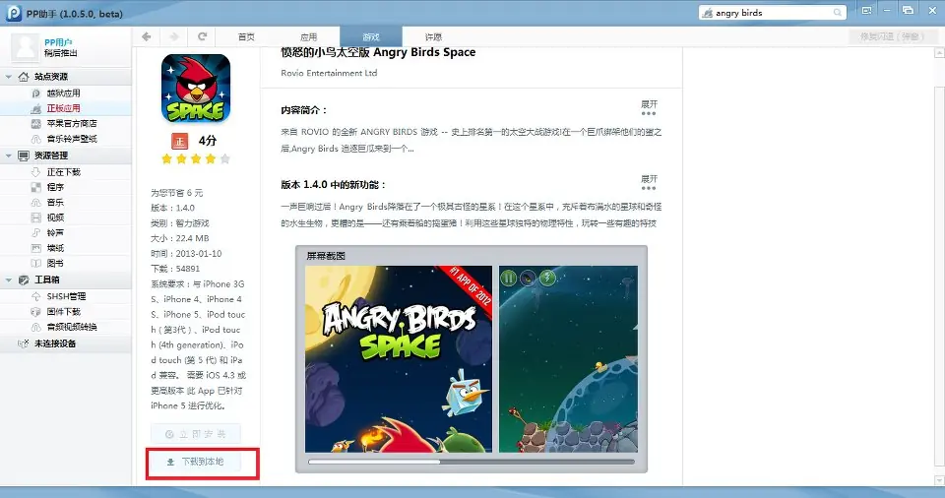Screen dimensions: 945x498
Task: Expand 内容简介 with 展开 link
Action: [x=649, y=107]
